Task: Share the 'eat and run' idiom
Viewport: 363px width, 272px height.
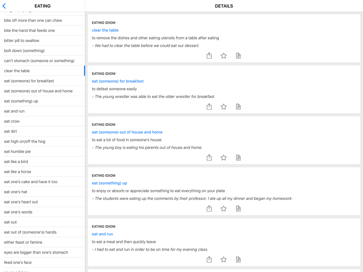Action: [209, 259]
